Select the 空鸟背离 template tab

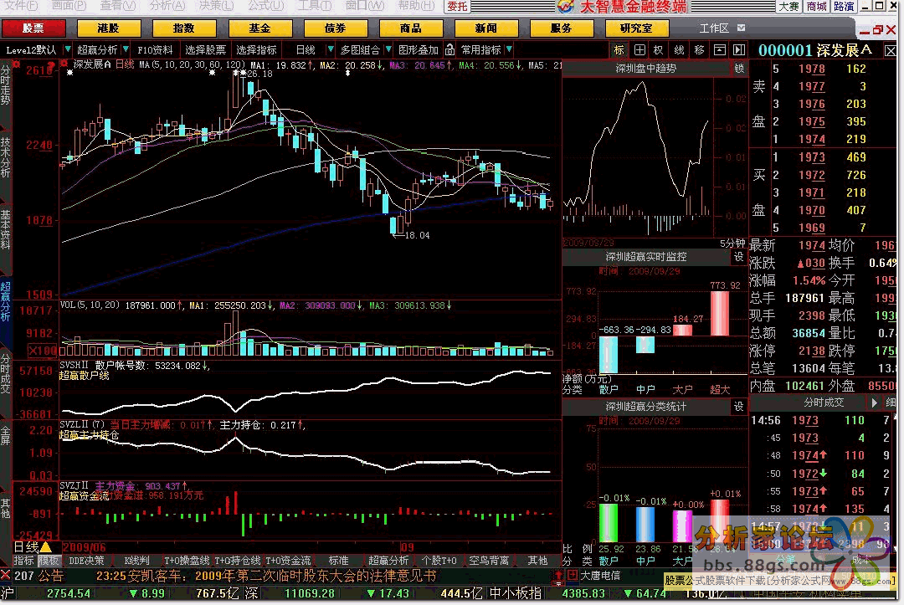488,560
